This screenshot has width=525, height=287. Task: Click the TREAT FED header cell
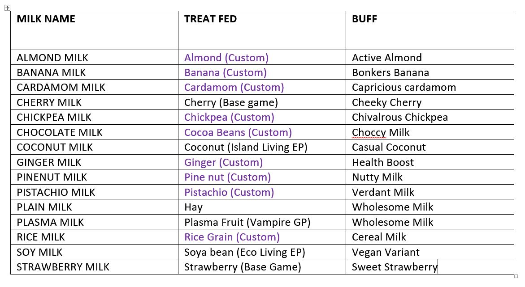click(x=210, y=19)
